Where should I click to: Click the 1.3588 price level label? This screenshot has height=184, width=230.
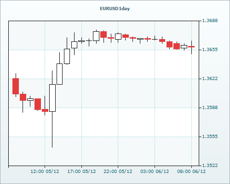[x=210, y=108]
